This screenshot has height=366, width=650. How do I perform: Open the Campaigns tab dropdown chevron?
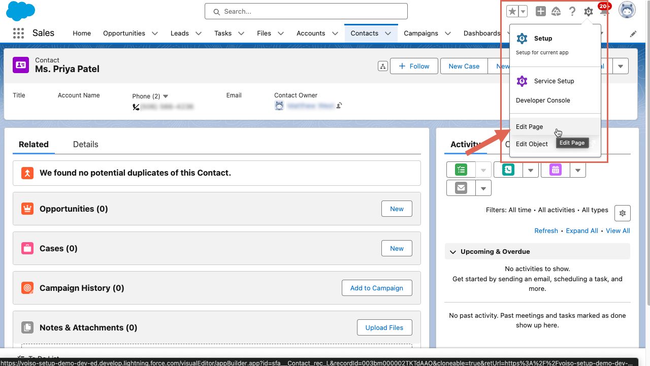pyautogui.click(x=448, y=34)
